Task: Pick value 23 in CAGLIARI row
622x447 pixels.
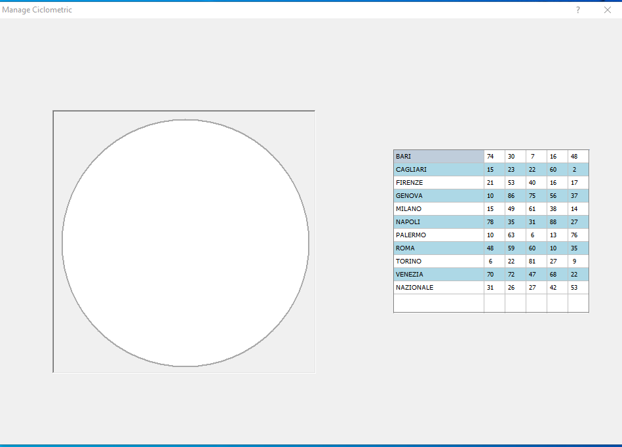Action: pos(515,169)
